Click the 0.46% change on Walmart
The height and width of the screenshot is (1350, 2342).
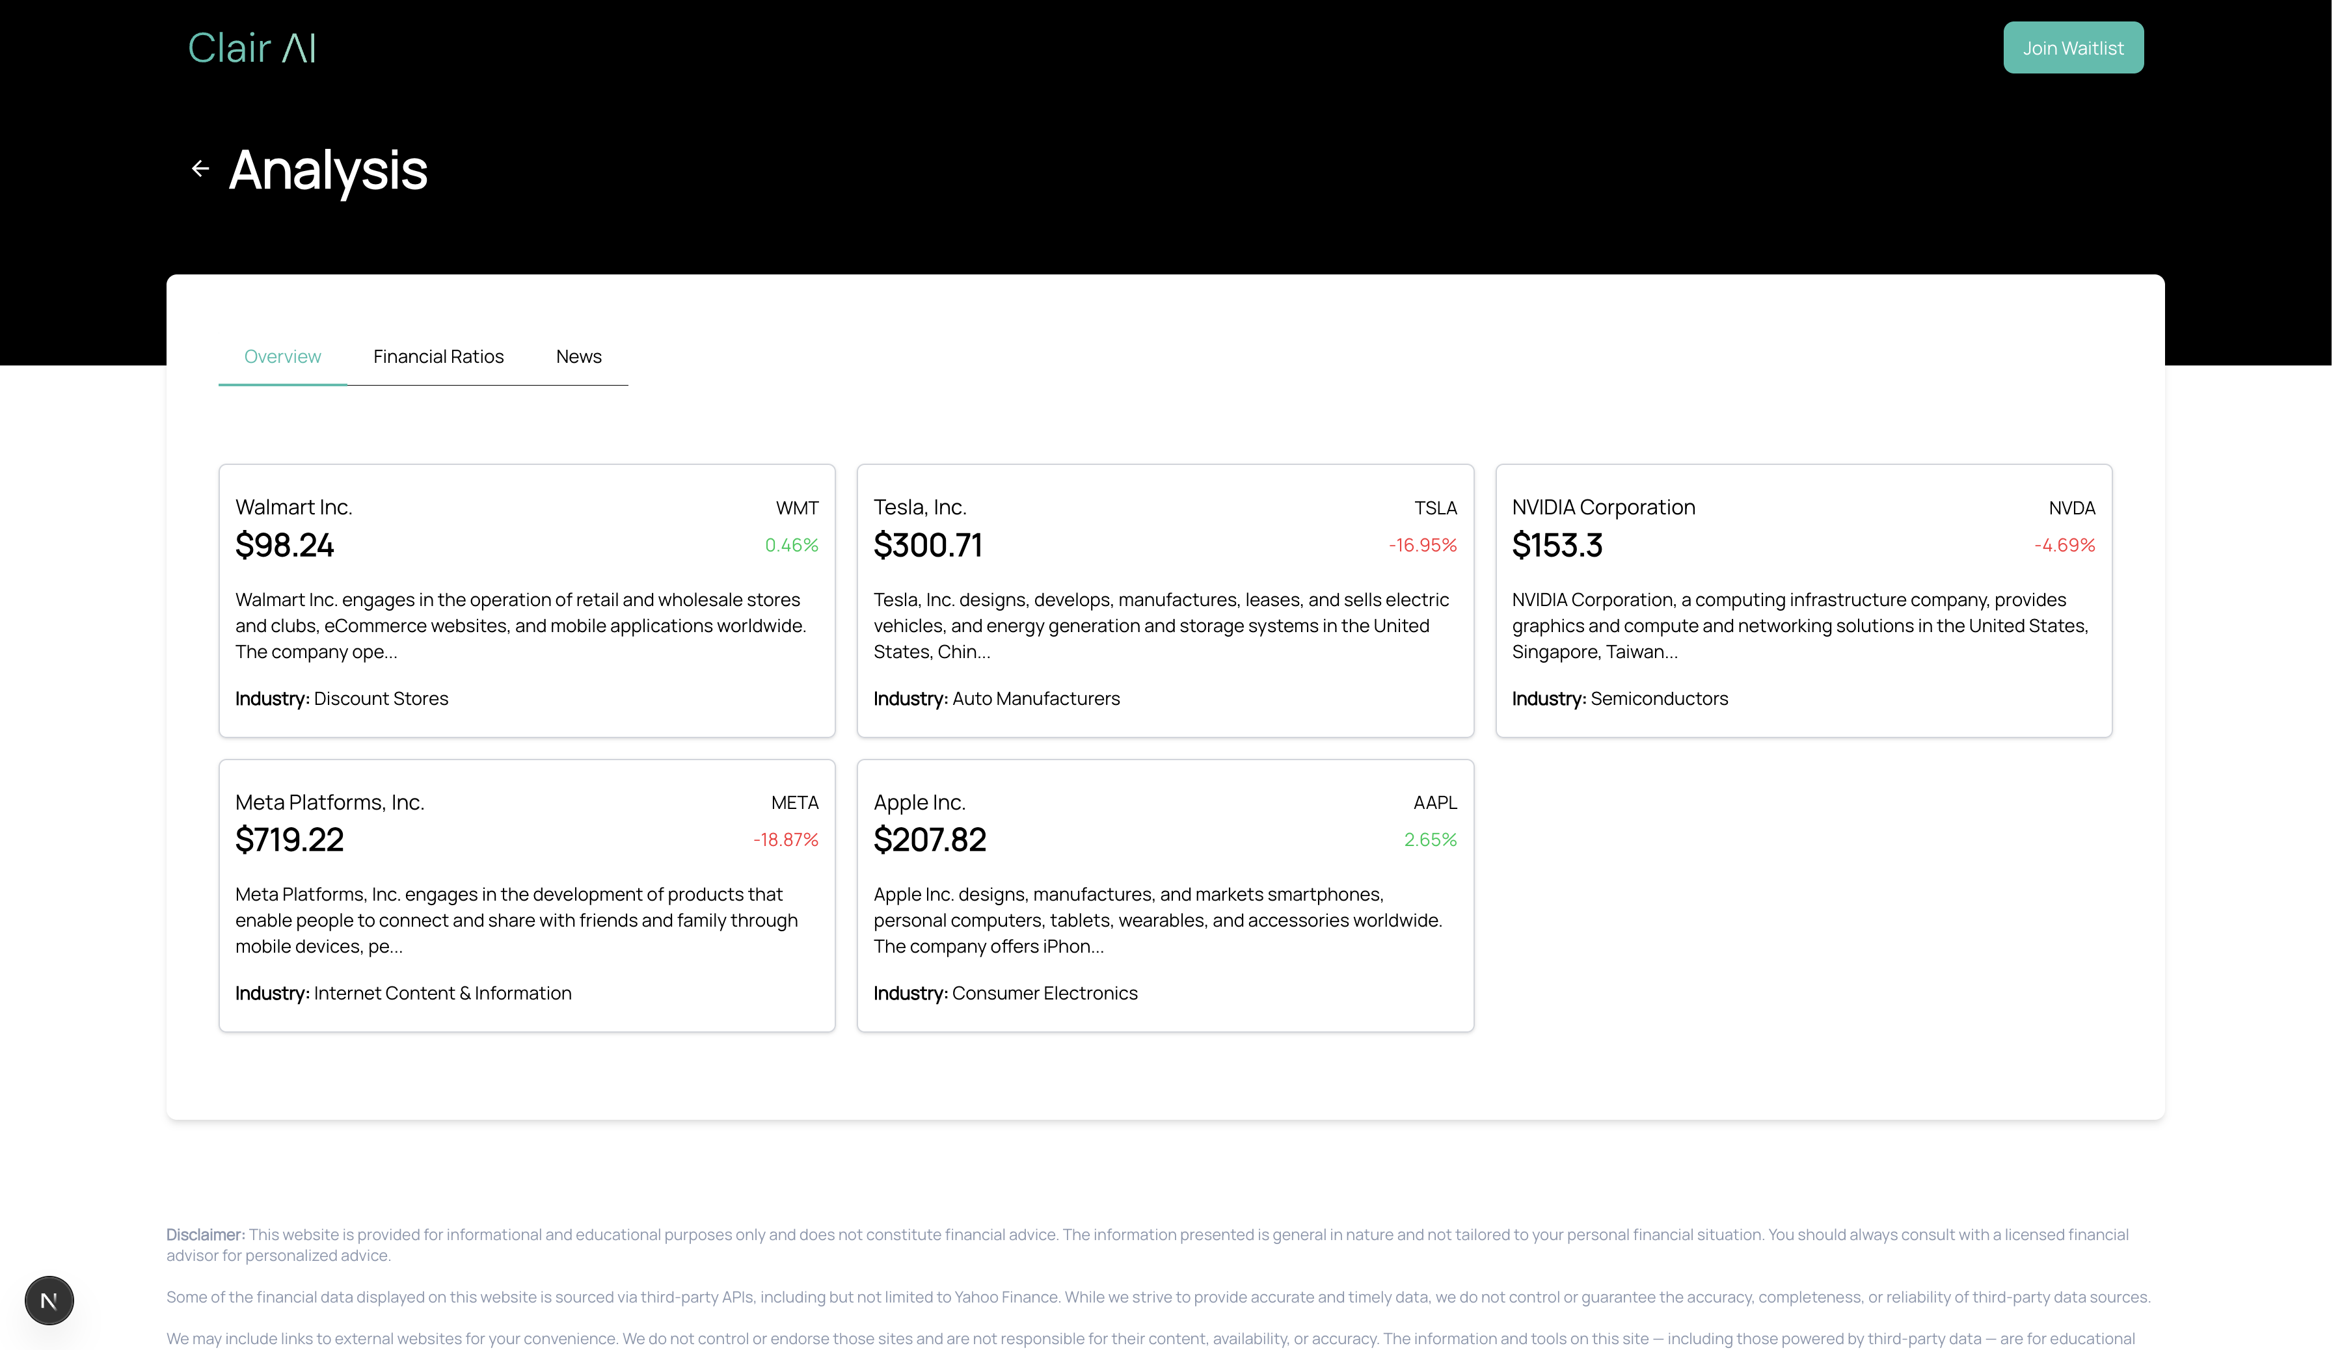click(x=791, y=545)
